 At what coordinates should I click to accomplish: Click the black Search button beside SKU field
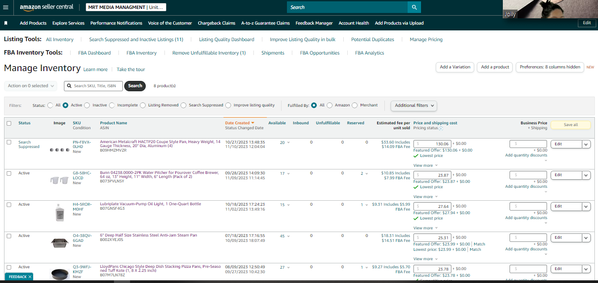pyautogui.click(x=135, y=86)
